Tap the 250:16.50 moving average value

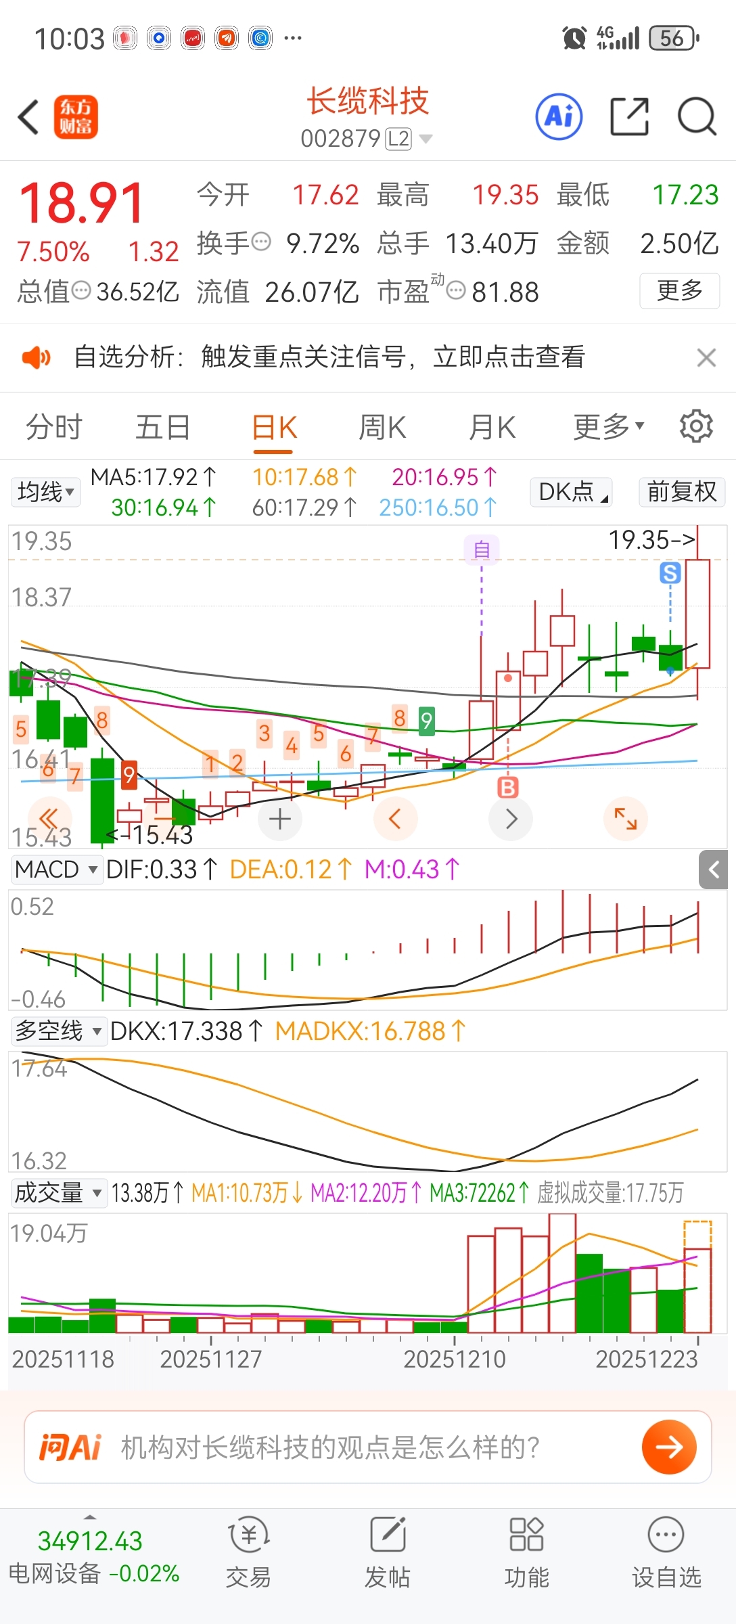point(438,507)
